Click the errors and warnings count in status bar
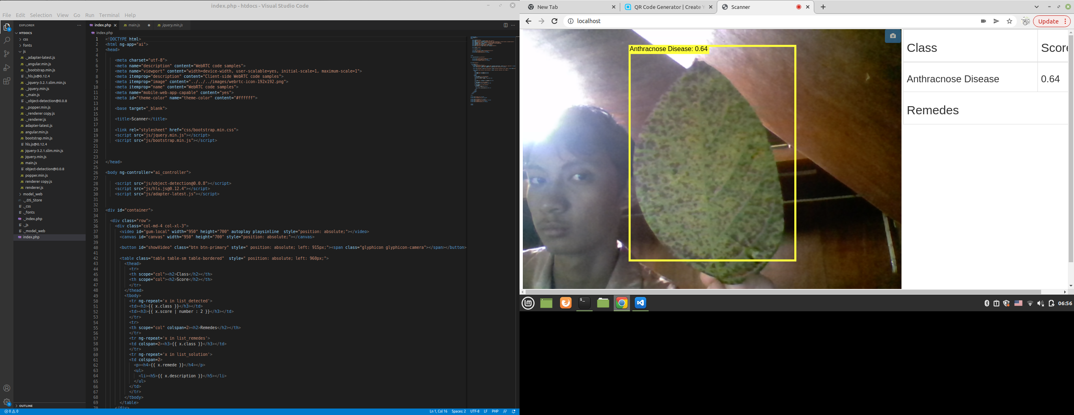Screen dimensions: 1074x415 click(x=12, y=411)
